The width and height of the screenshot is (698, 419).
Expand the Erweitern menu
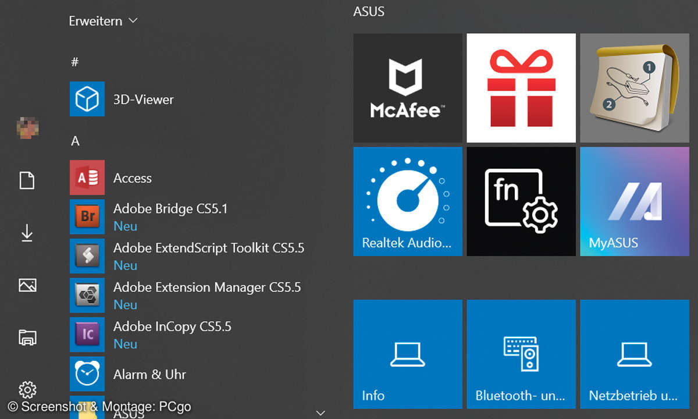pos(103,21)
